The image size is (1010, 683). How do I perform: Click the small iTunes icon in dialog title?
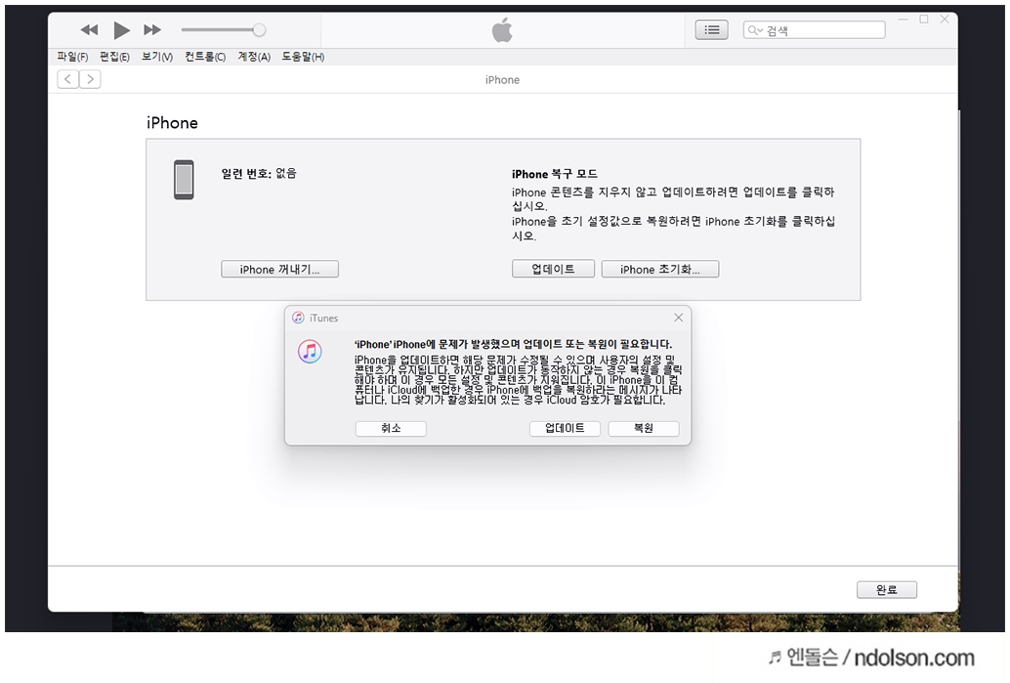298,318
